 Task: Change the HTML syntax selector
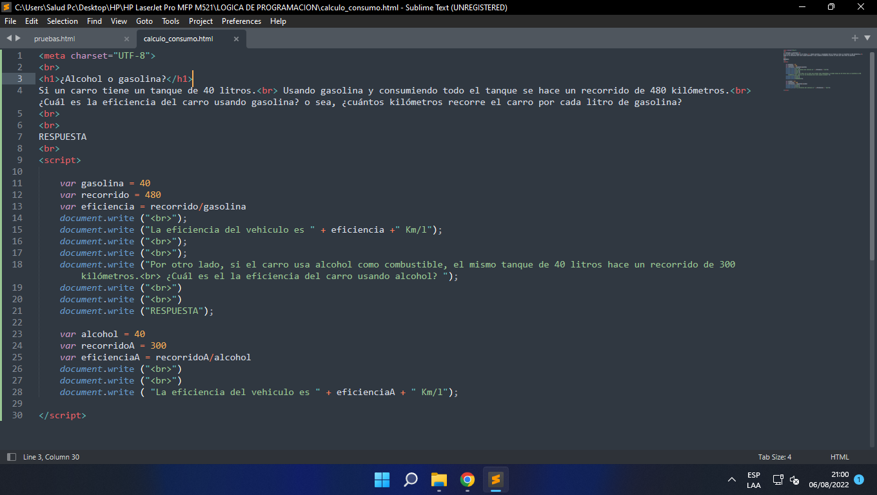[x=840, y=457]
